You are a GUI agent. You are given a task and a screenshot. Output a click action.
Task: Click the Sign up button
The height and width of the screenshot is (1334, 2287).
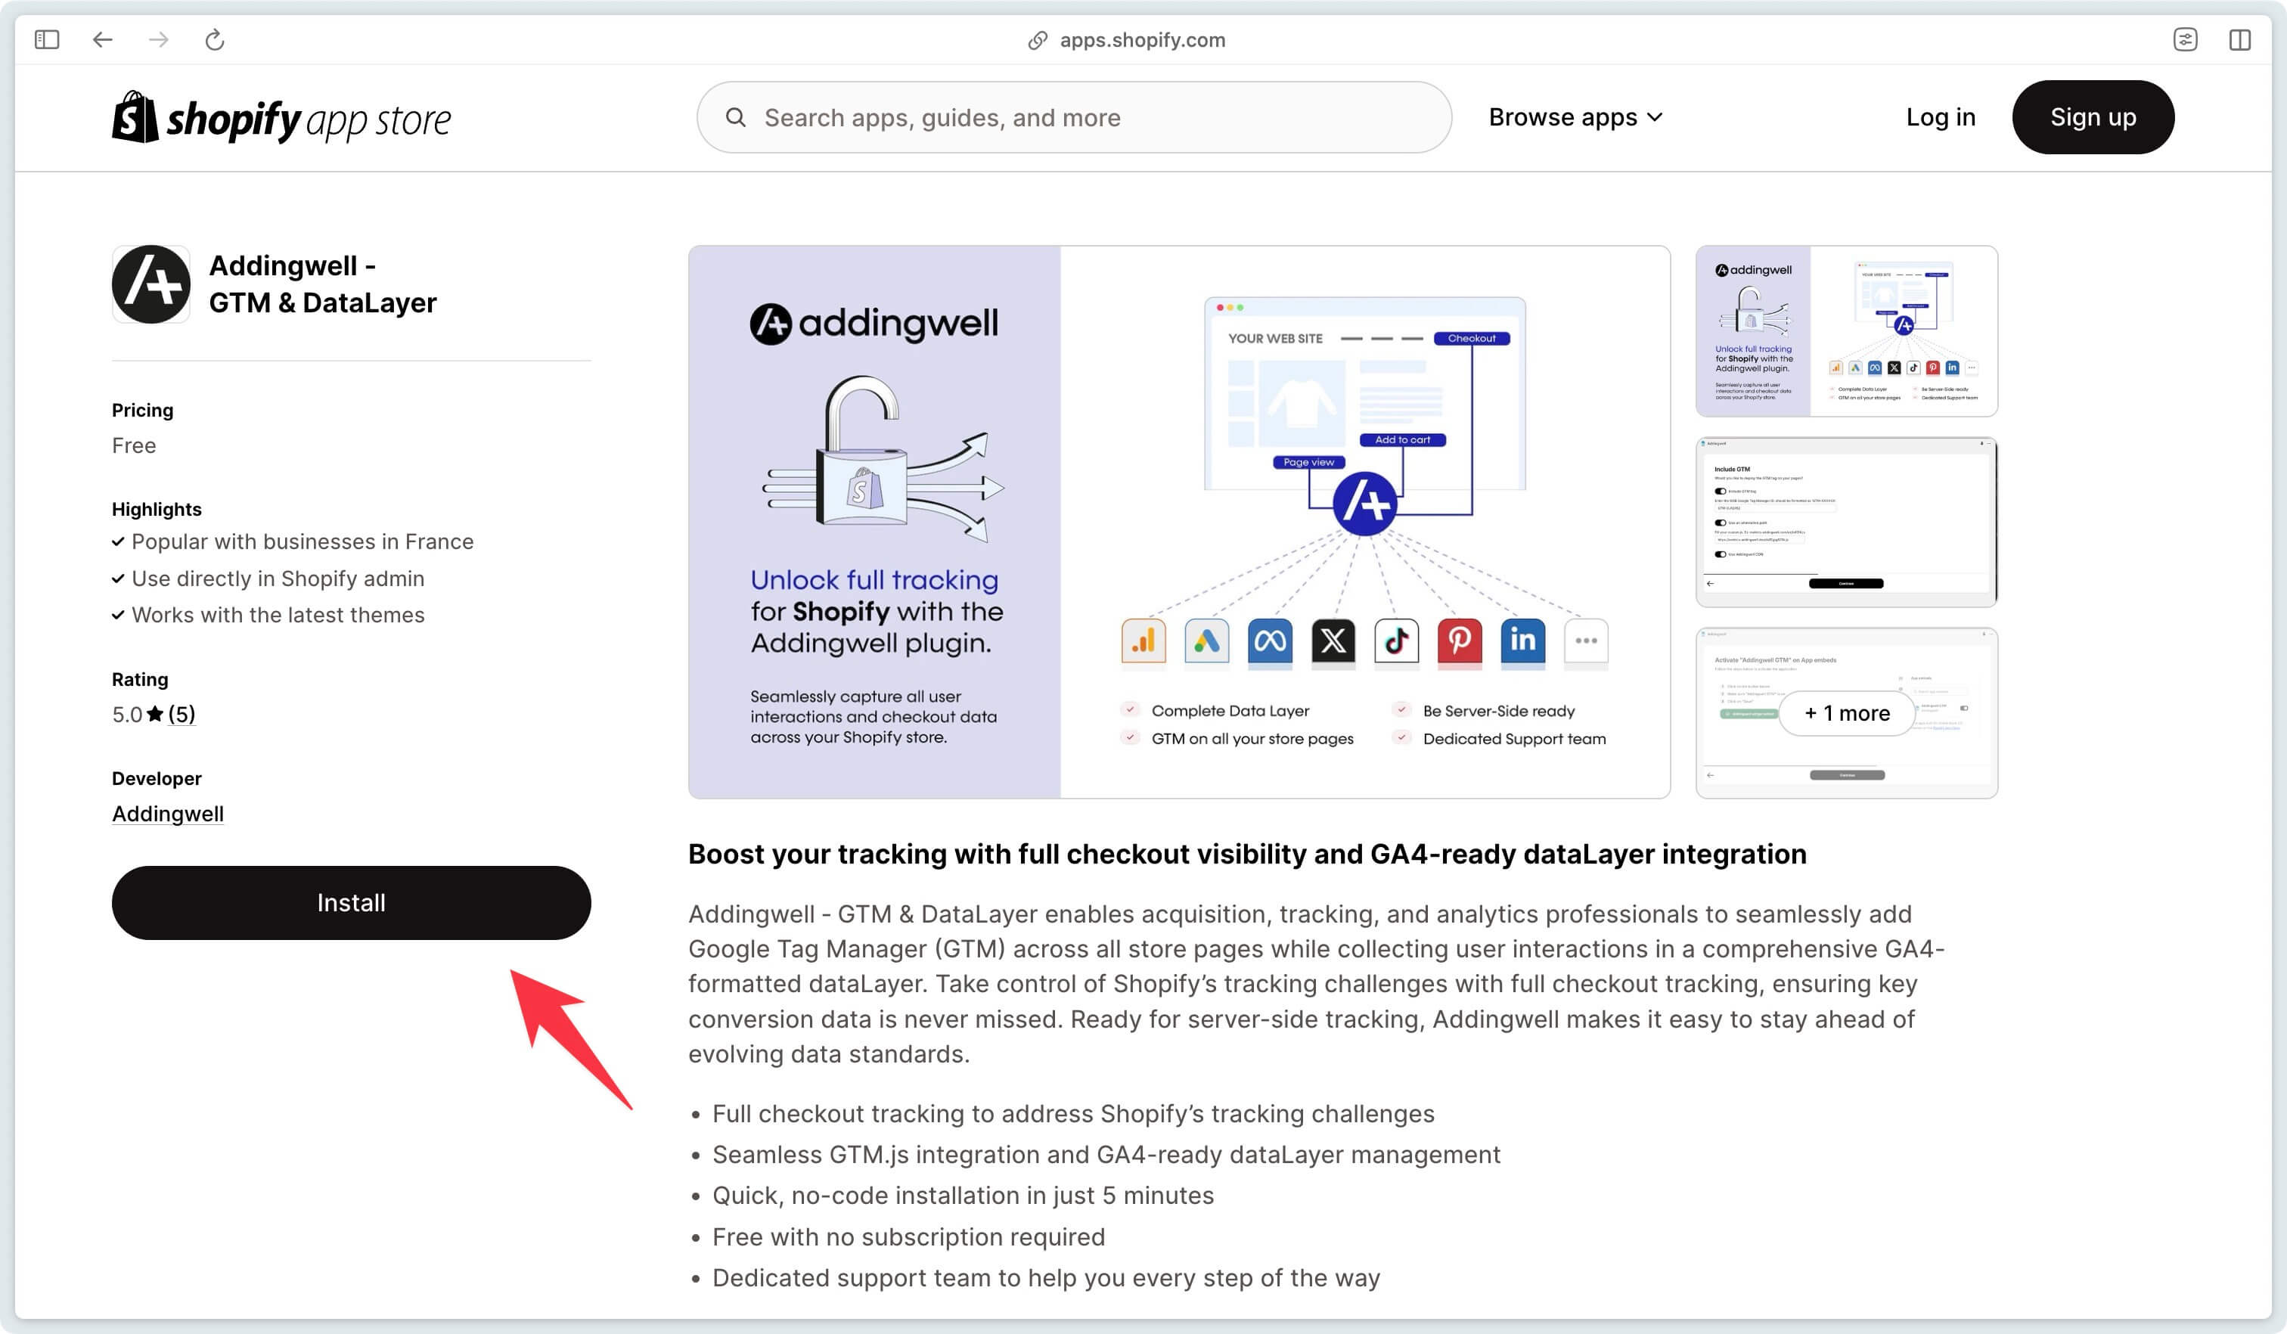[2093, 117]
